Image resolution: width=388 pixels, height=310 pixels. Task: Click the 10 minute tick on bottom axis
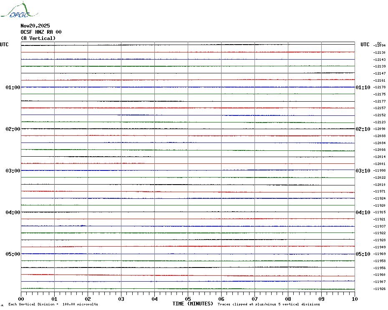click(354, 299)
